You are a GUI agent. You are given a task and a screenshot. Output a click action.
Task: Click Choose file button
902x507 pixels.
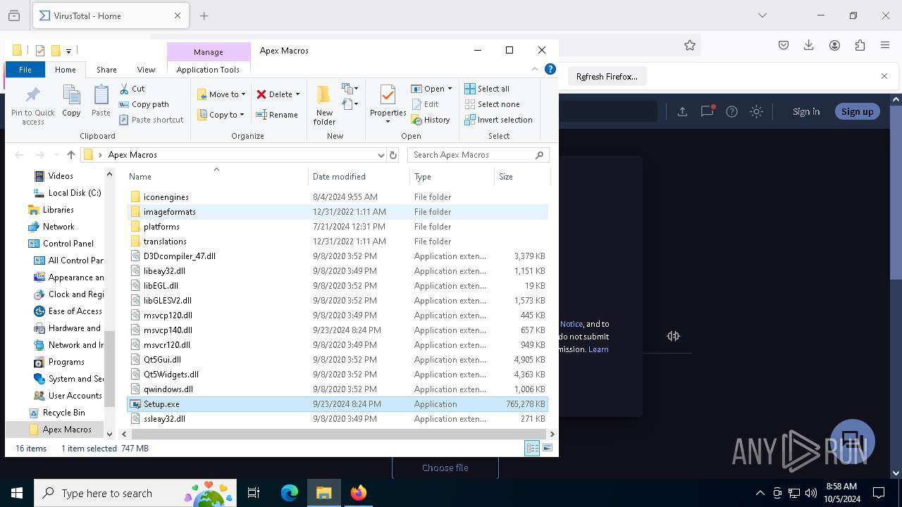tap(445, 468)
